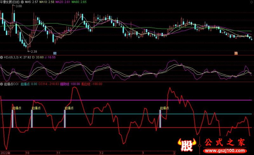Select the MA20 moving average label
The height and width of the screenshot is (155, 254).
point(62,2)
